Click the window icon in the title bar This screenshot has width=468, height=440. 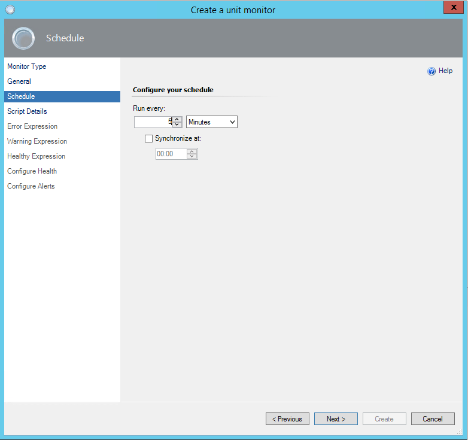coord(10,10)
